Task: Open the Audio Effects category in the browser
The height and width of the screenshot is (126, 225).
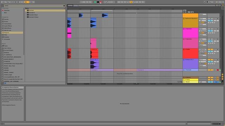Action: point(8,26)
